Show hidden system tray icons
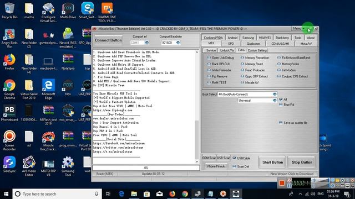 coord(300,194)
